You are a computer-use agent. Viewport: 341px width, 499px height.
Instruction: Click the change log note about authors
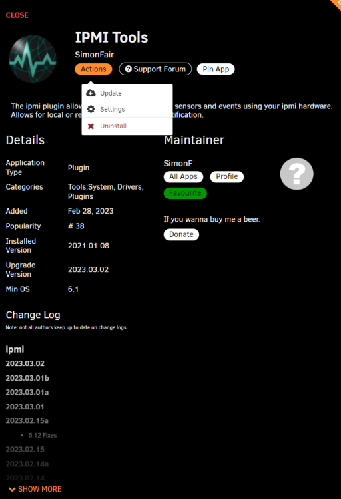[x=66, y=327]
